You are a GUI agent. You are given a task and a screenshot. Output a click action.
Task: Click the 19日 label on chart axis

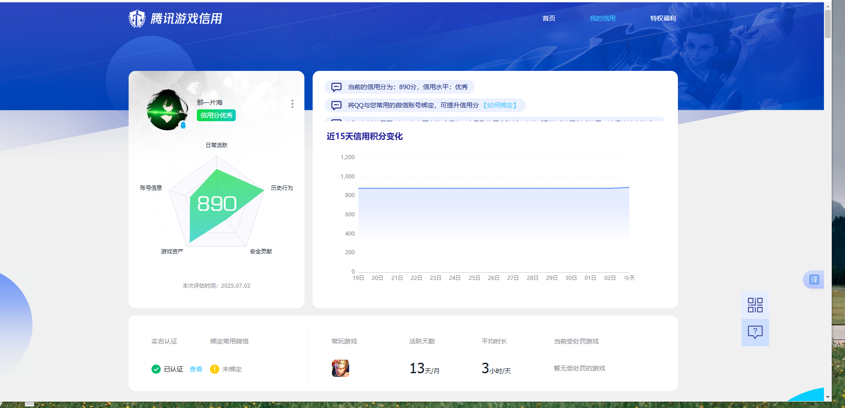358,278
